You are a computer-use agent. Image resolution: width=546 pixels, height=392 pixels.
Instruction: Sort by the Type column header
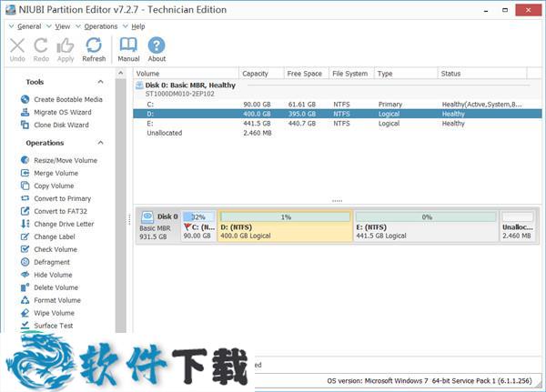click(406, 74)
